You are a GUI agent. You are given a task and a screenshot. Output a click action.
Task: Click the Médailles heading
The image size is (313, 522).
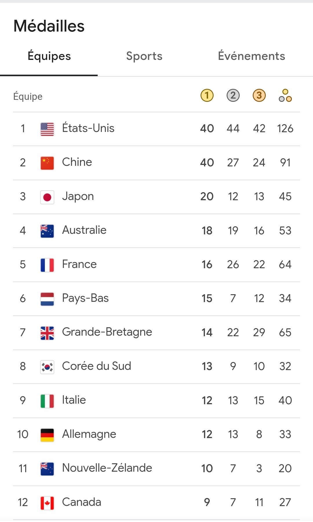[x=49, y=26]
